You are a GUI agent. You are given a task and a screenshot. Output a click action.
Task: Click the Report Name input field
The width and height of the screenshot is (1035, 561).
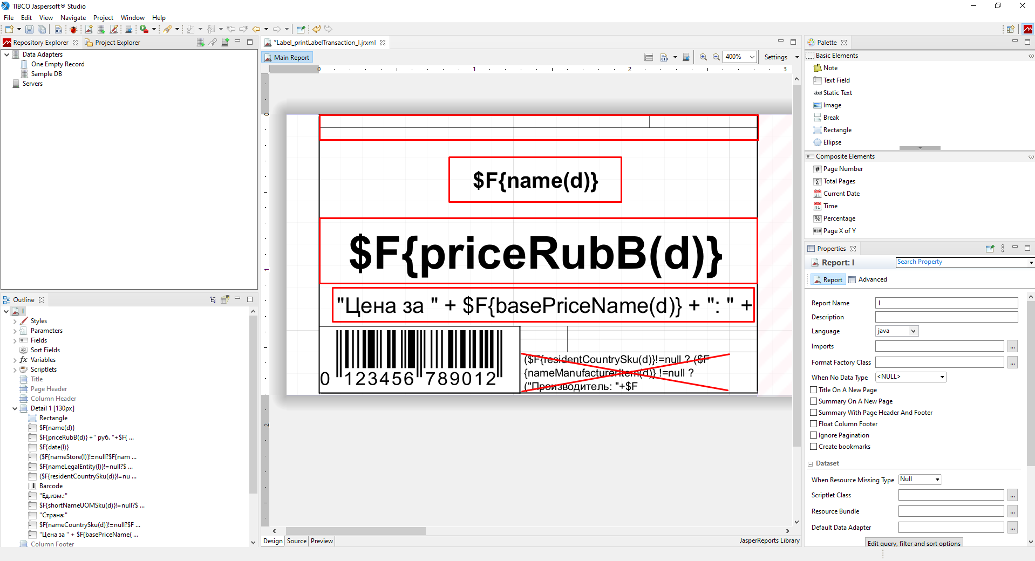(x=946, y=303)
